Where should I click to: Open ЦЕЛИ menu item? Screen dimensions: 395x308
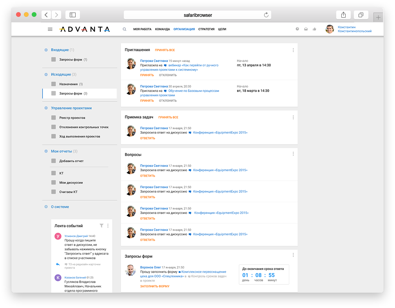point(222,29)
